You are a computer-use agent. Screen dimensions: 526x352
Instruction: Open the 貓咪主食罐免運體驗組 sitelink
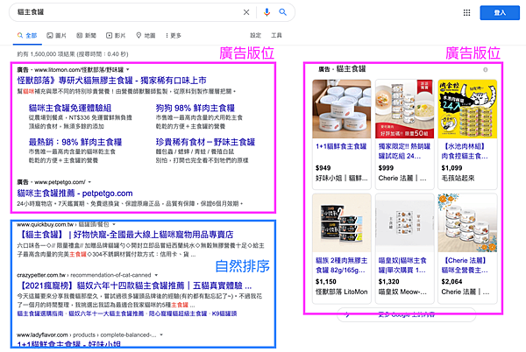pyautogui.click(x=70, y=108)
